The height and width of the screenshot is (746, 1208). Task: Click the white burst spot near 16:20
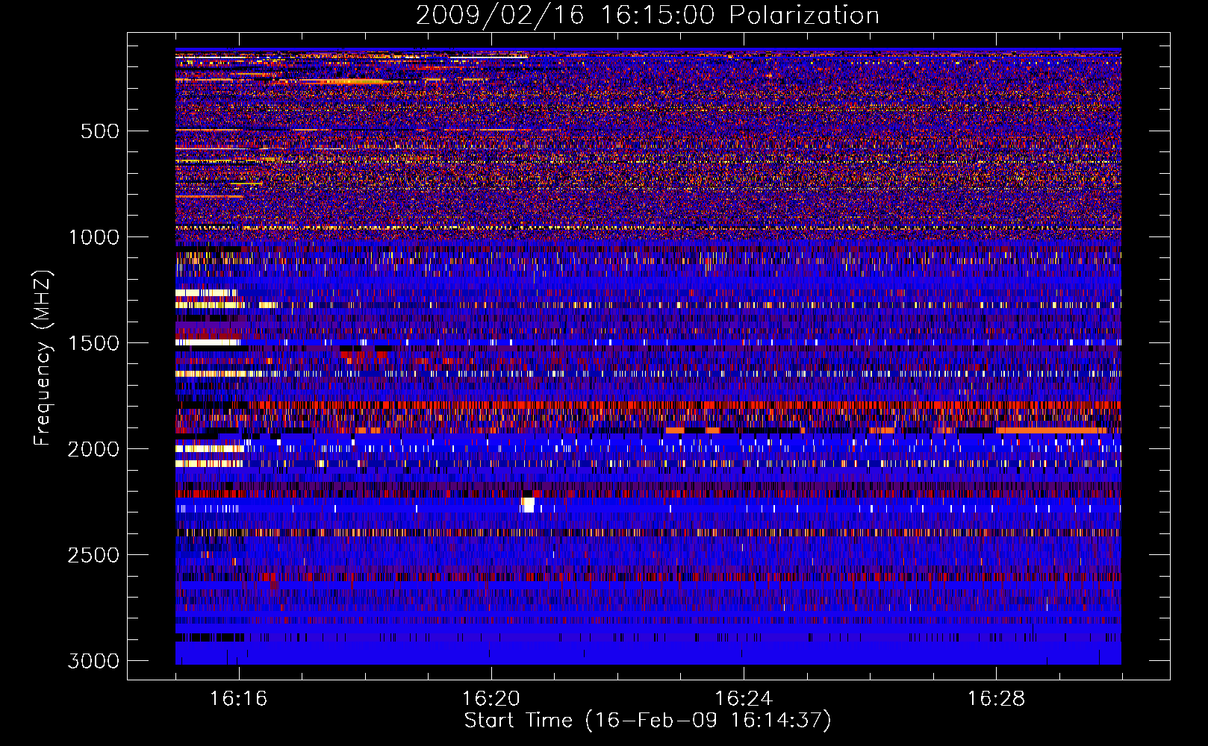coord(529,505)
